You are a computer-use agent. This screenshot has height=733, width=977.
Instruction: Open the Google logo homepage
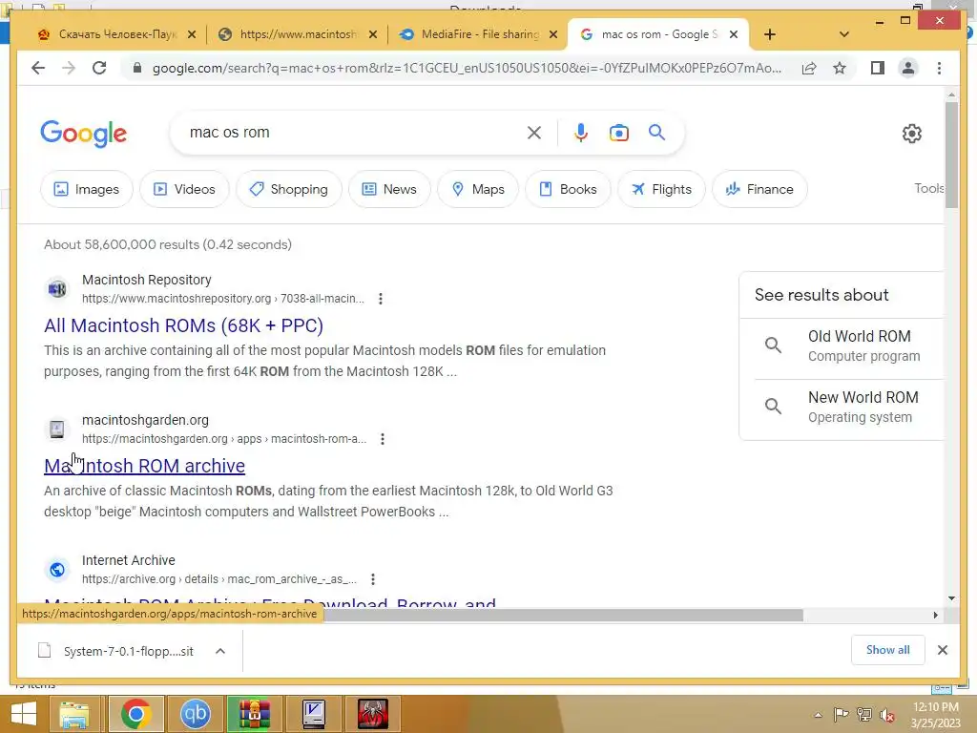click(x=84, y=134)
